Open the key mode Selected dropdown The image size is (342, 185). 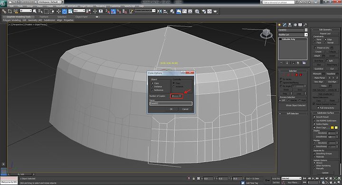(291, 178)
